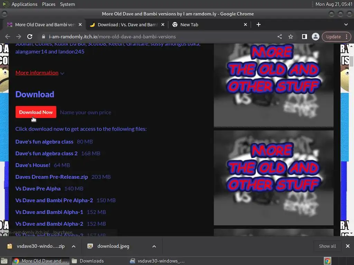Open a new tab with plus
354x265 pixels.
pyautogui.click(x=259, y=24)
